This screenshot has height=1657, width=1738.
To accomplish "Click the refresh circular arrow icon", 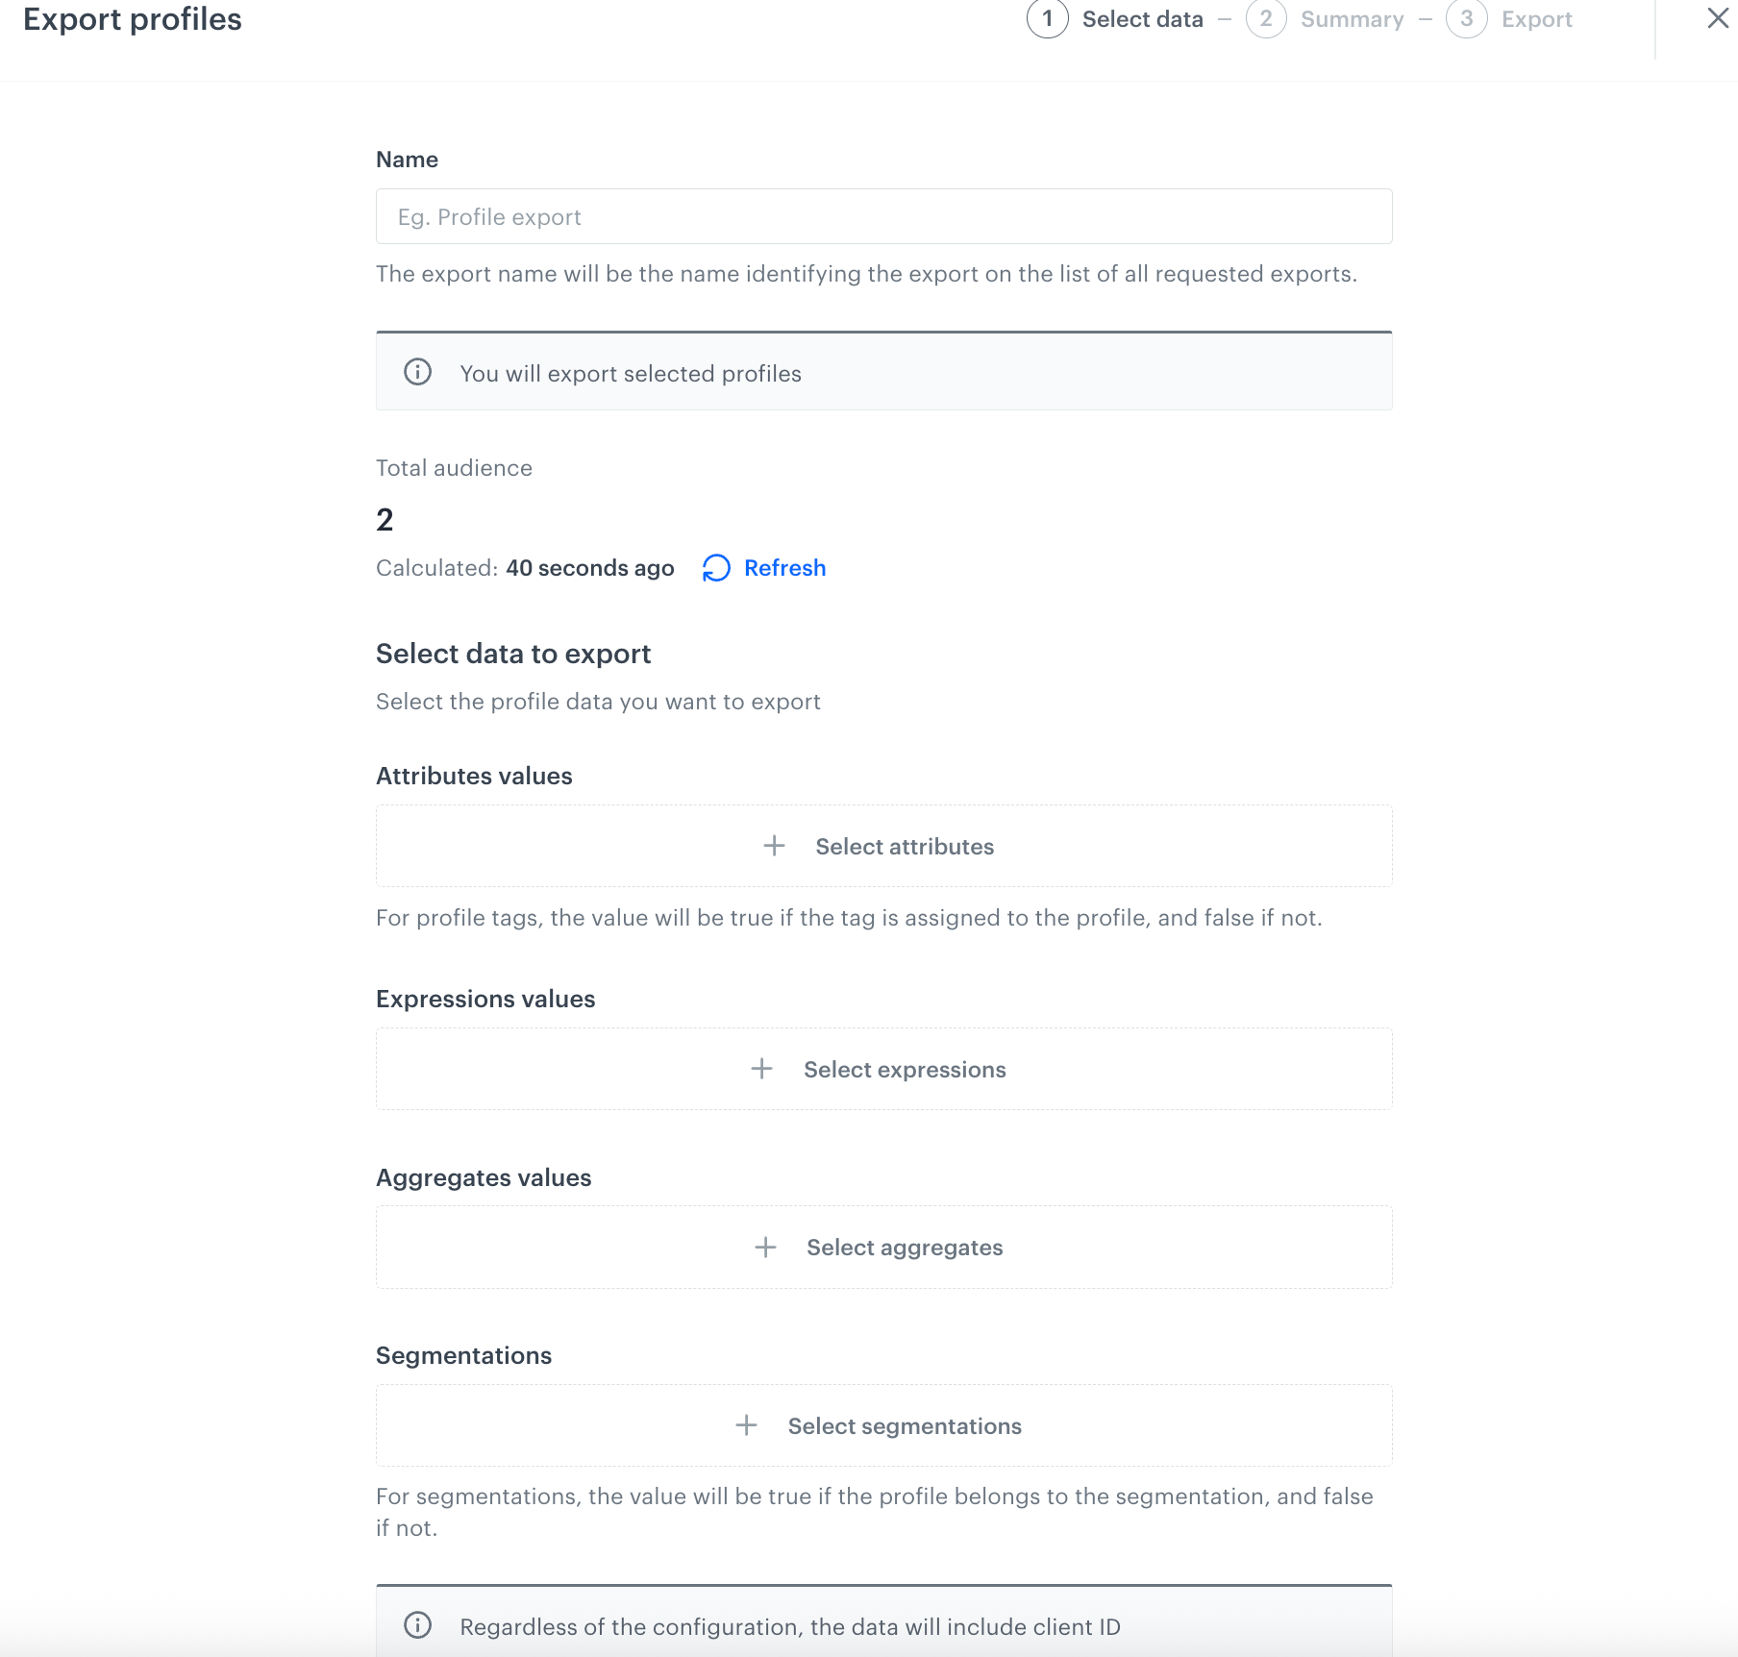I will tap(716, 568).
